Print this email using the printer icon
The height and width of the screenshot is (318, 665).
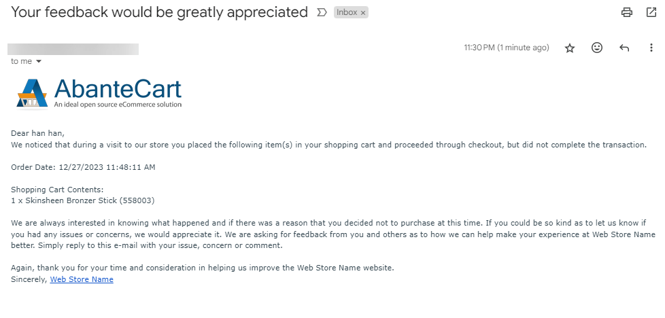[x=627, y=12]
